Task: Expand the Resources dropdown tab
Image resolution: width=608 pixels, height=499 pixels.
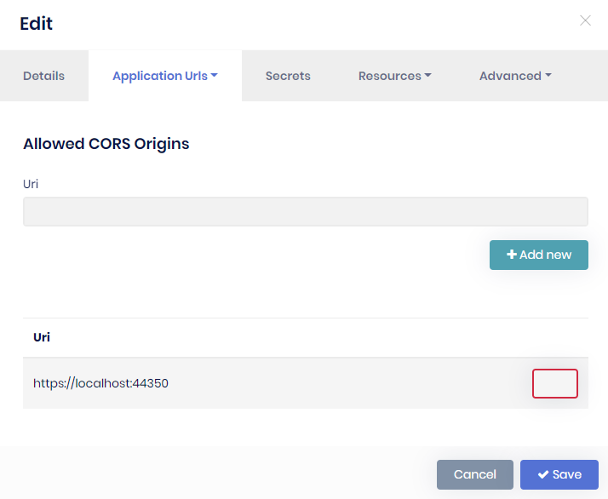Action: click(393, 76)
